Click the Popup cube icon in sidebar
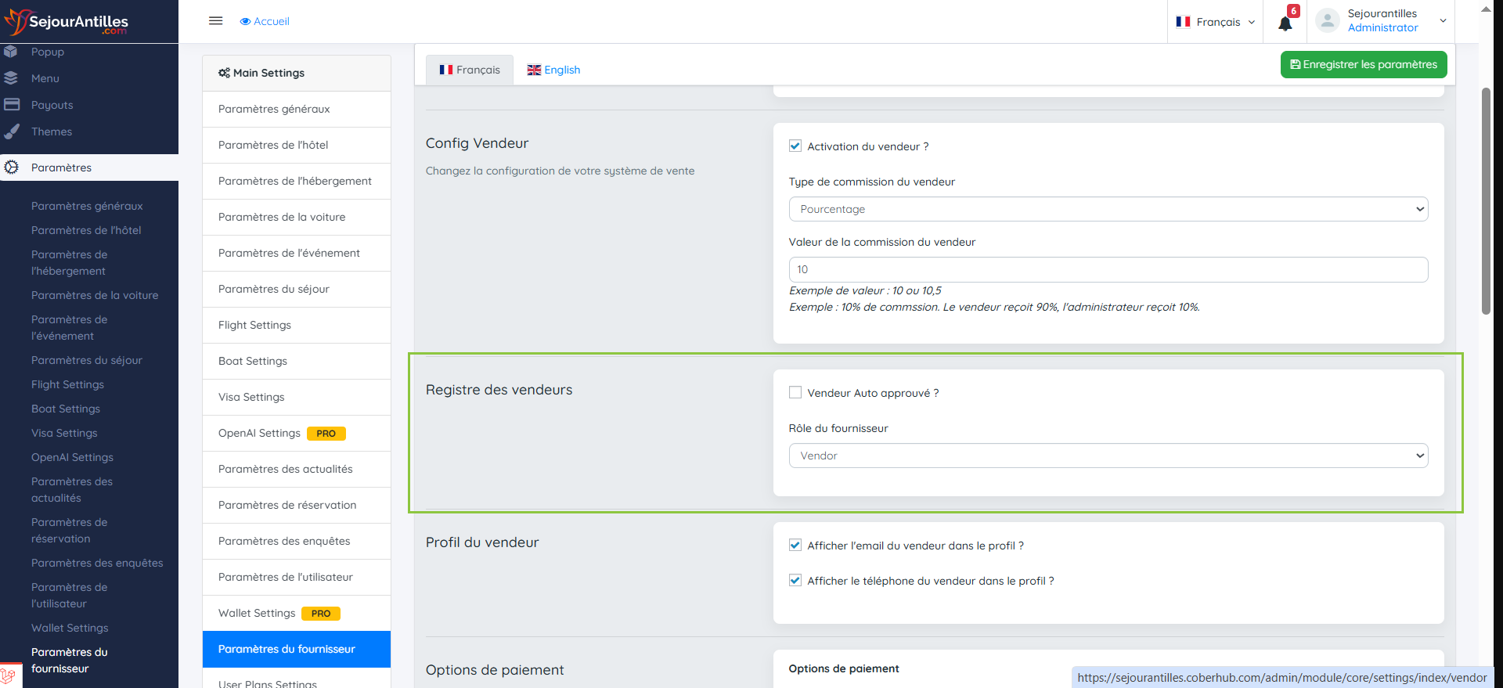The image size is (1503, 688). point(11,52)
